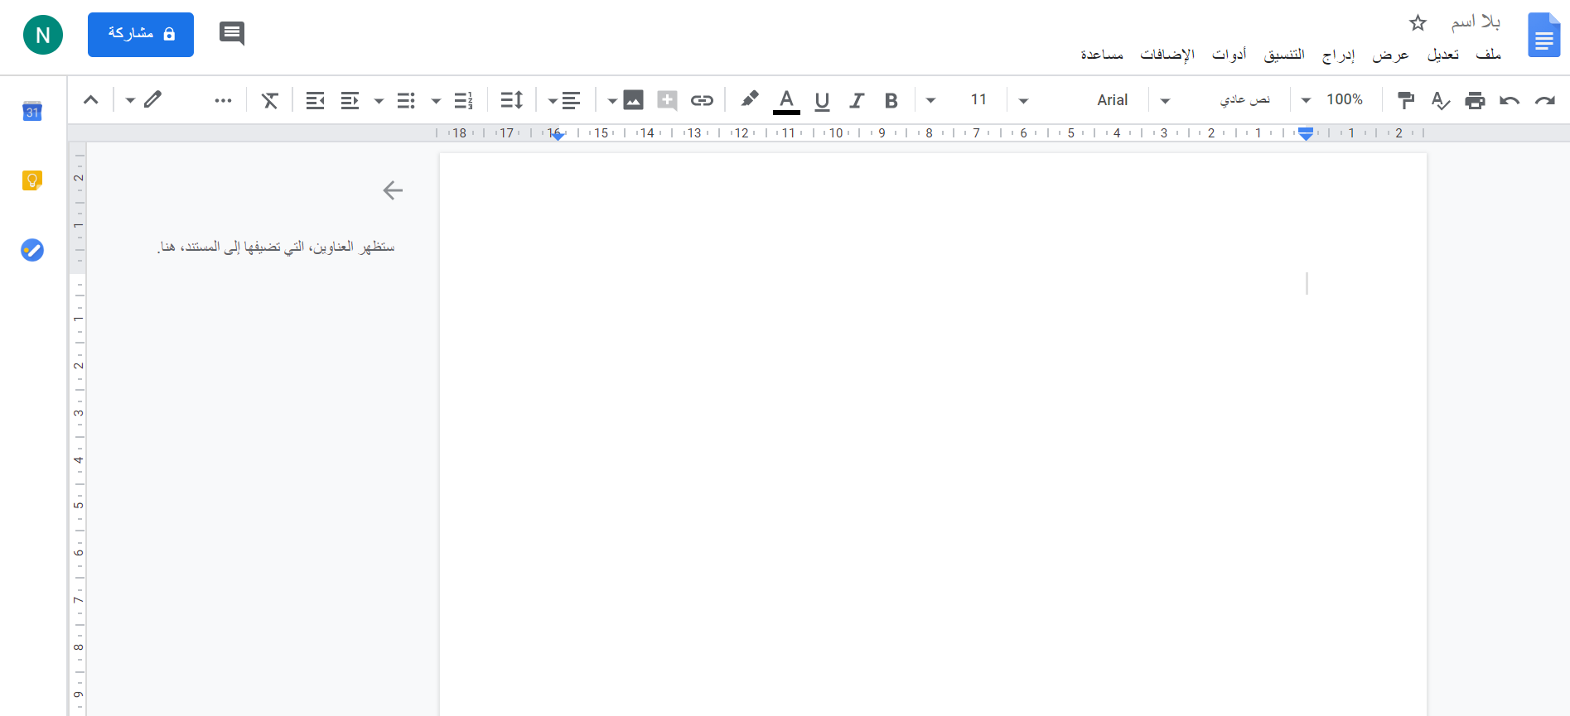Clear formatting with the crossed T icon
Image resolution: width=1570 pixels, height=716 pixels.
[270, 100]
